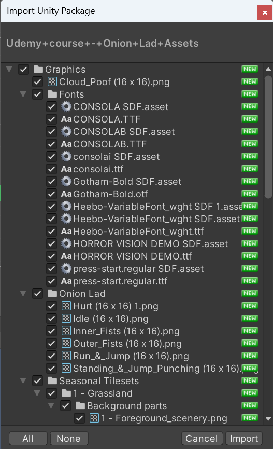This screenshot has height=449, width=273.
Task: Click the Seasonal Tilesets folder icon
Action: [x=52, y=381]
